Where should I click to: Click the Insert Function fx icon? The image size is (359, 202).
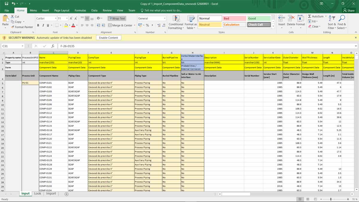tap(53, 46)
